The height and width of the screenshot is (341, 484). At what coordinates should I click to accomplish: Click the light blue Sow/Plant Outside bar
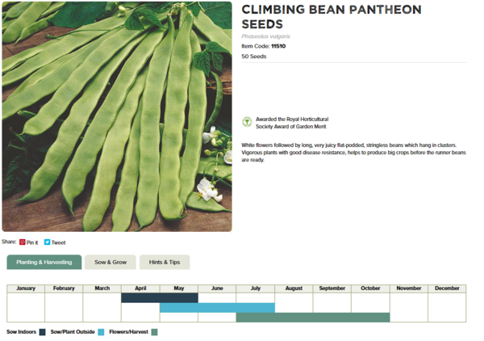coord(217,307)
